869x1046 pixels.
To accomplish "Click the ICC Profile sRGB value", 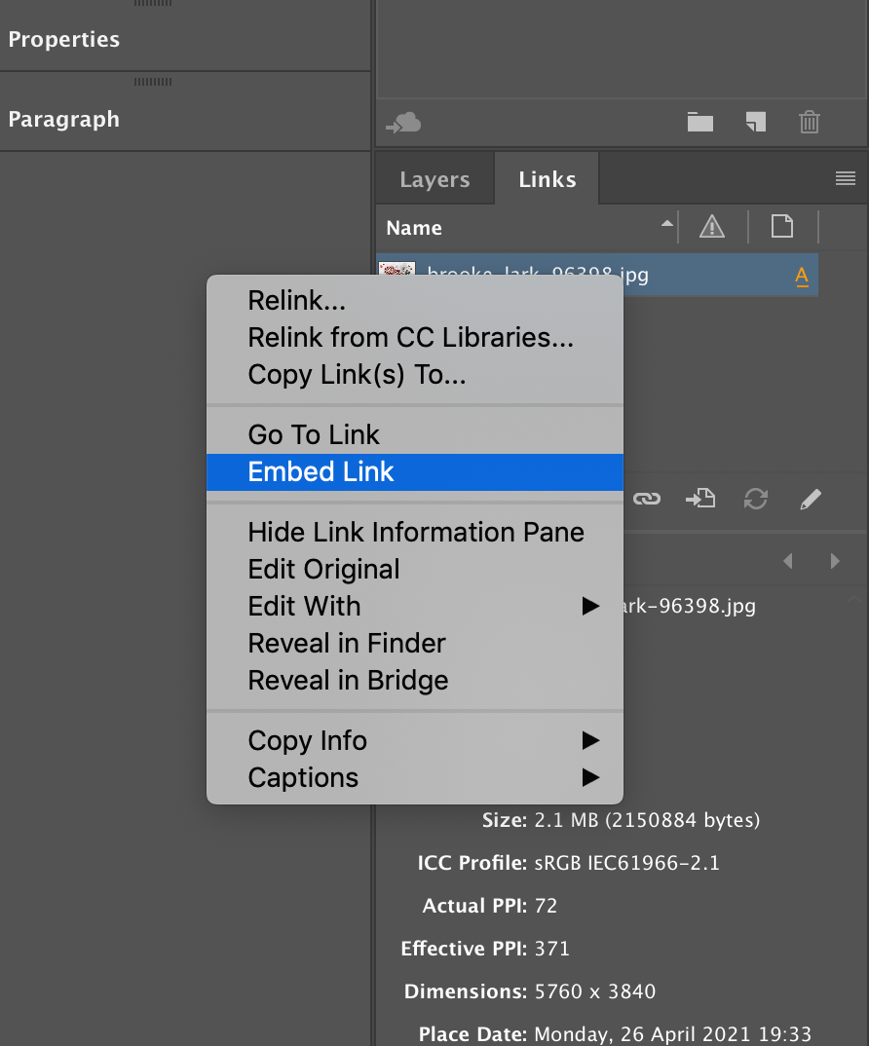I will pos(626,863).
